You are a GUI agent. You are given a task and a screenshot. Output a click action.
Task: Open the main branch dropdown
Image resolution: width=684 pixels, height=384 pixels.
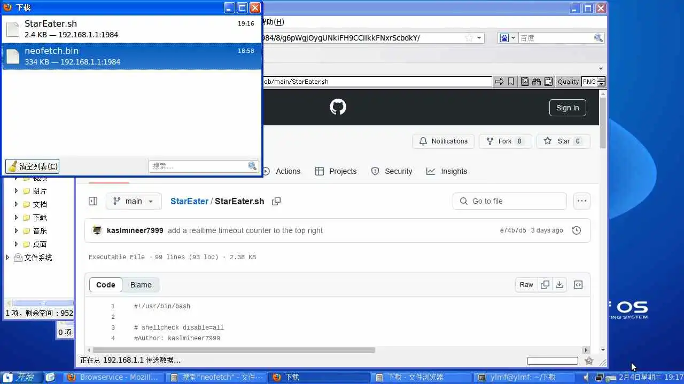(134, 201)
